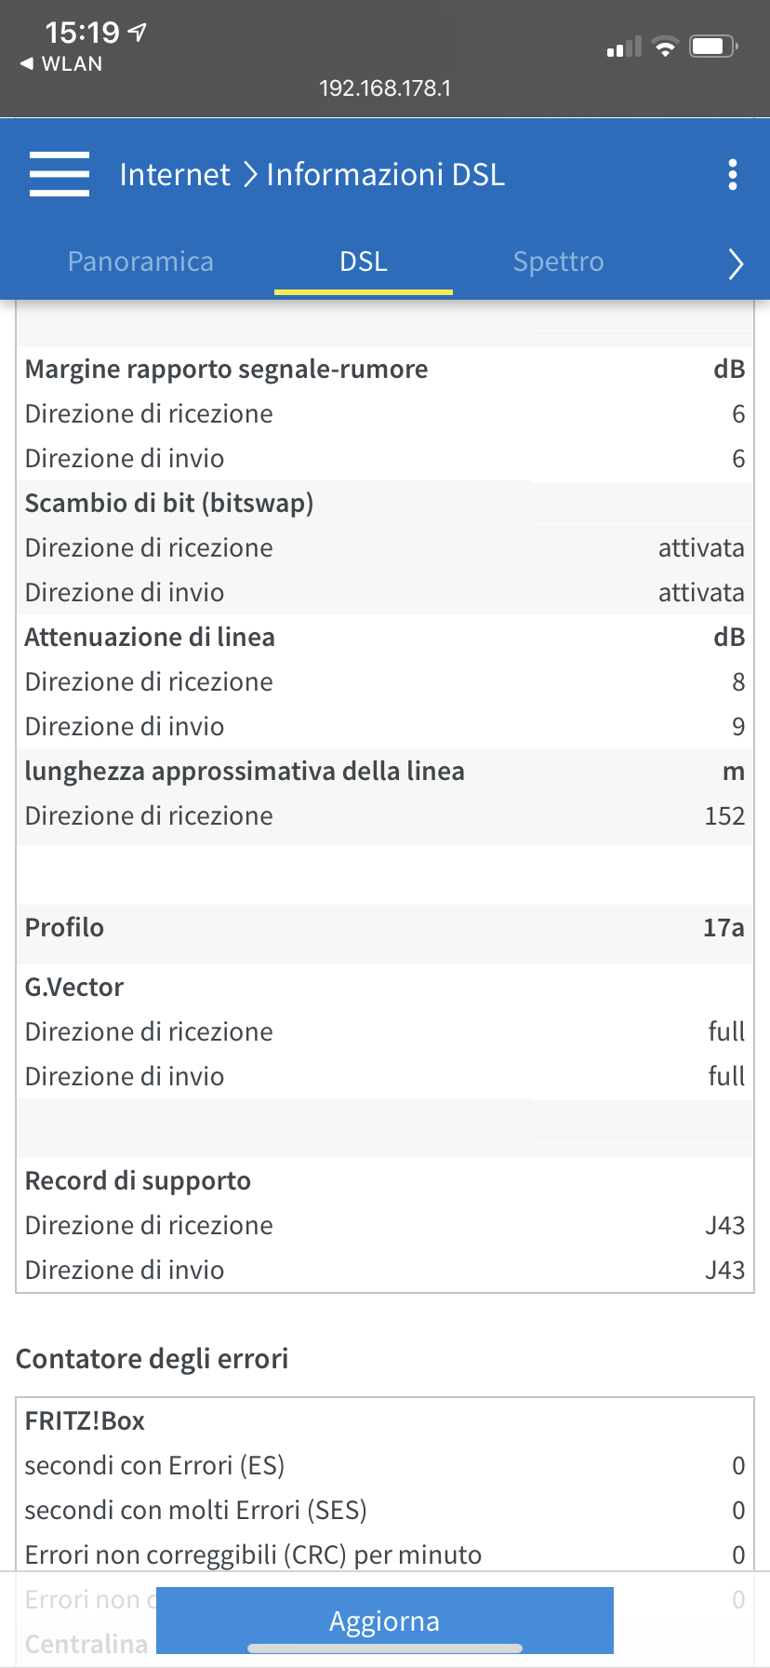Click the chevron between Internet and Informazioni DSL
The image size is (770, 1668).
pos(249,174)
